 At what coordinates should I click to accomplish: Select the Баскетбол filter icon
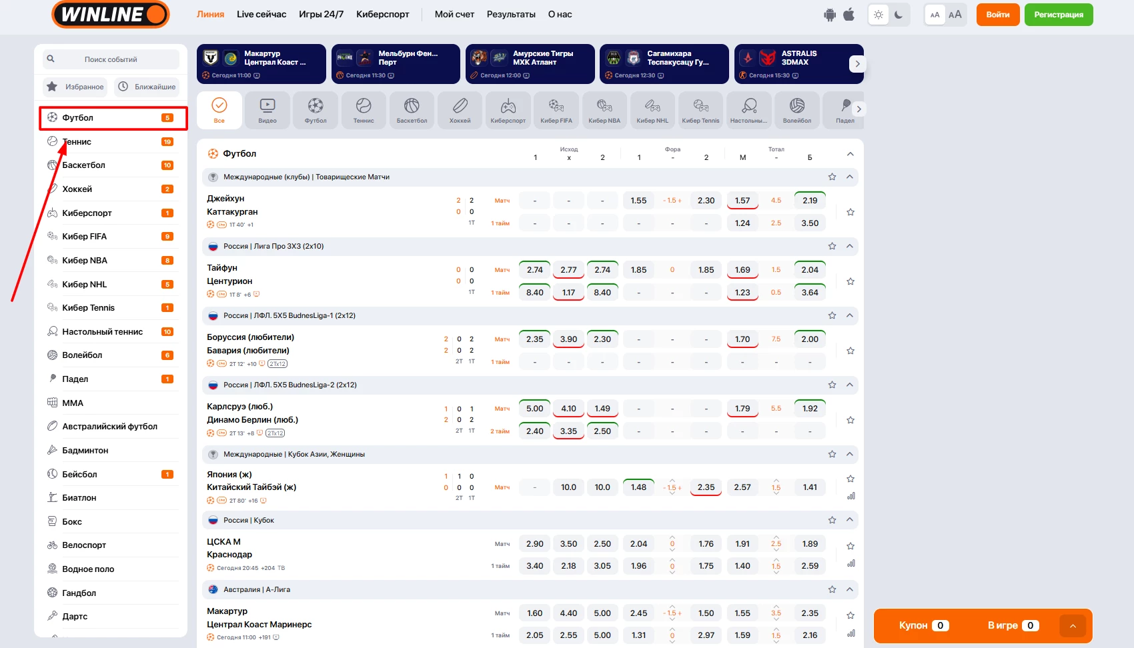click(x=412, y=110)
